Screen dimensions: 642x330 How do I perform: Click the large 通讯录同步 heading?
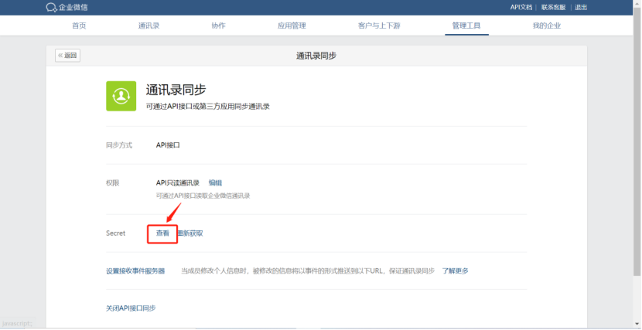point(176,90)
